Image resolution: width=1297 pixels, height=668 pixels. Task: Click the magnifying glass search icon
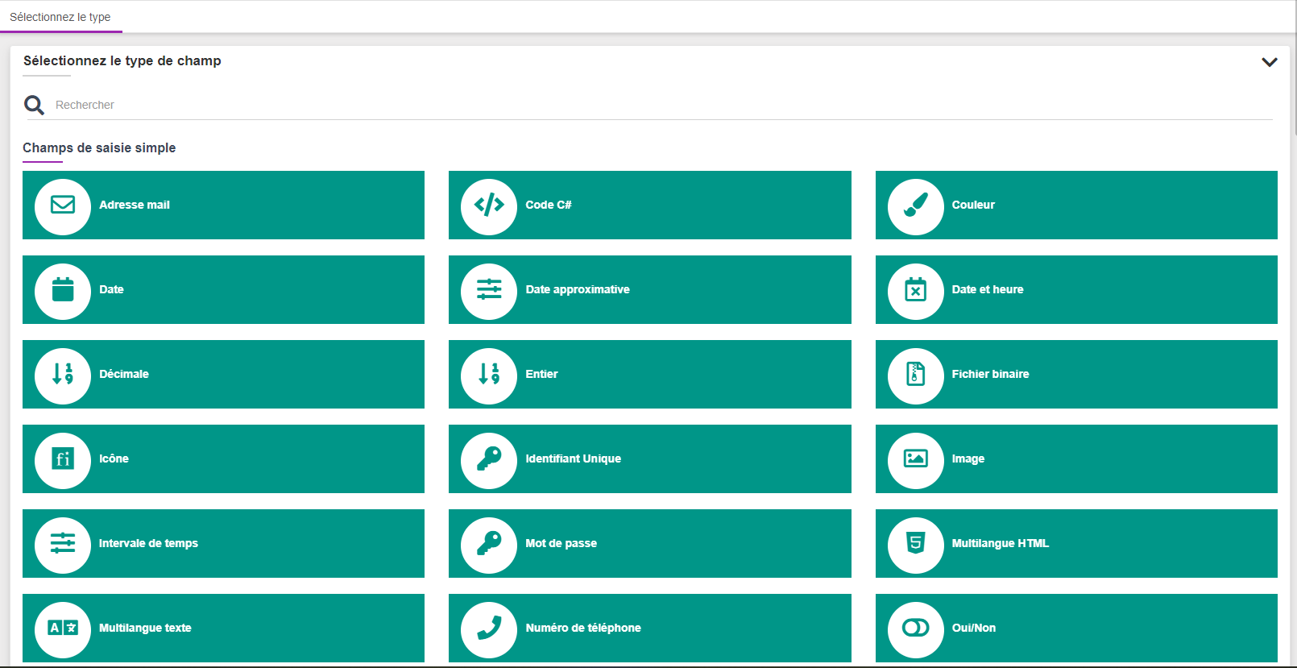click(x=34, y=106)
